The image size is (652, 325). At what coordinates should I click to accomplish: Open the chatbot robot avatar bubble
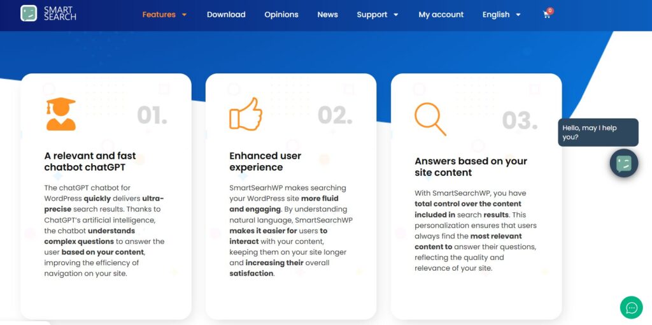(x=624, y=163)
